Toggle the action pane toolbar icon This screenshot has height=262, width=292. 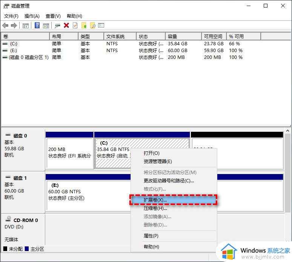point(46,26)
